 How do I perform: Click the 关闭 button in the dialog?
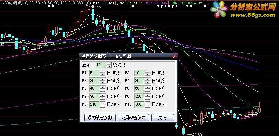(x=163, y=118)
